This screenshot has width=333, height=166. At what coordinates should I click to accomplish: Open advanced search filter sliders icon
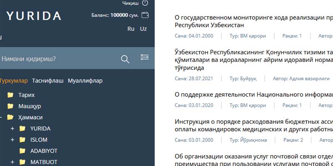coord(144,57)
